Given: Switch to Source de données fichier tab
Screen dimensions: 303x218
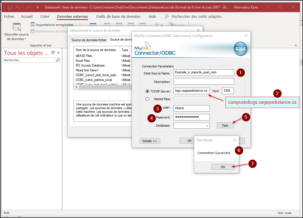Looking at the screenshot, I should (x=89, y=40).
